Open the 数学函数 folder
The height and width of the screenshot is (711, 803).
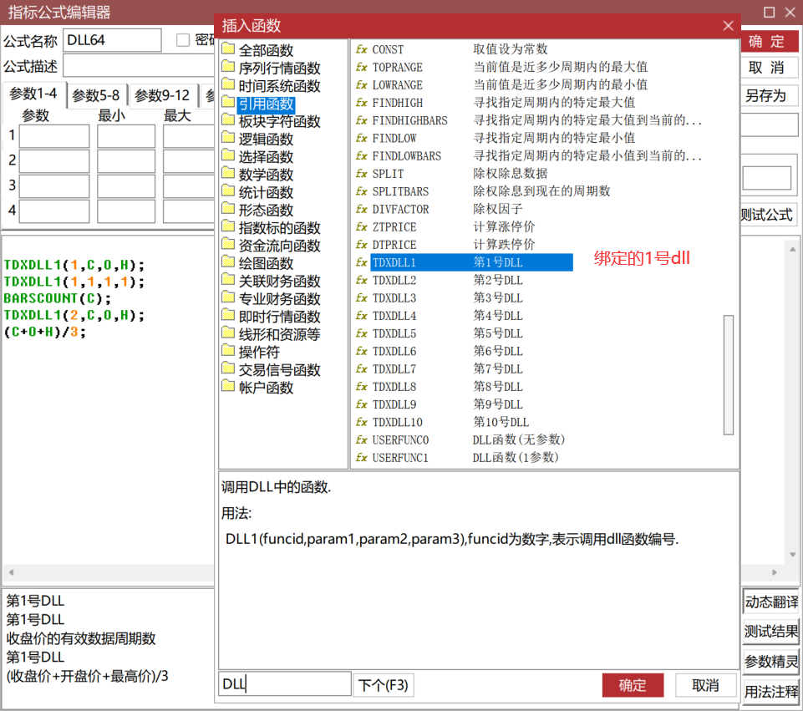tap(258, 175)
